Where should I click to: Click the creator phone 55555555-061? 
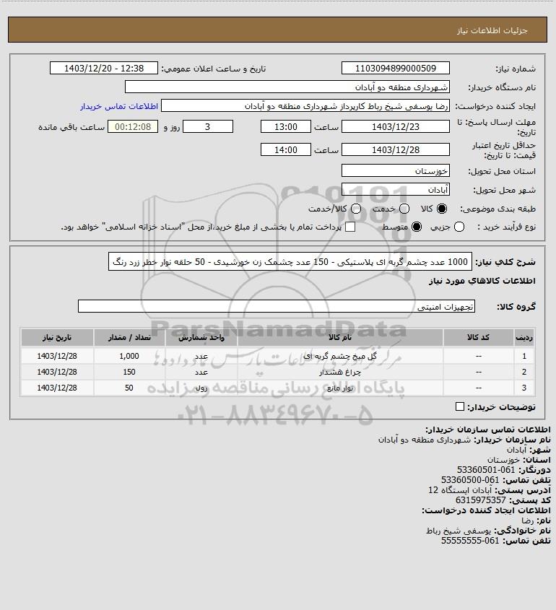click(x=470, y=541)
